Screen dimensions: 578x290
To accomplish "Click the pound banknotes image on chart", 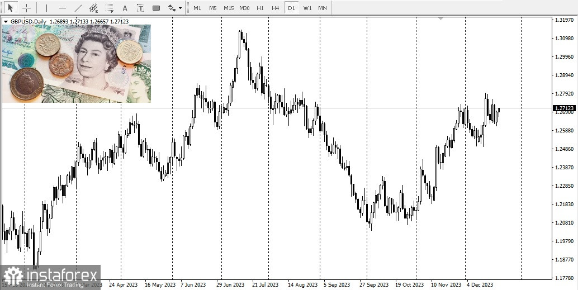I will tap(77, 63).
